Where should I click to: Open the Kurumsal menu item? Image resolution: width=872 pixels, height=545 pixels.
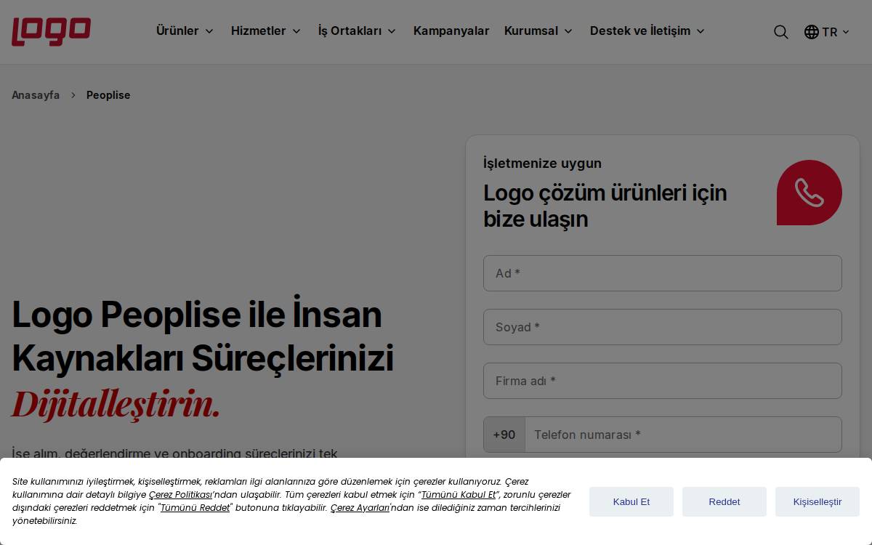tap(531, 31)
